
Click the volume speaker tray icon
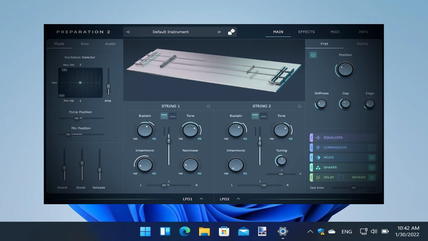[x=374, y=231]
